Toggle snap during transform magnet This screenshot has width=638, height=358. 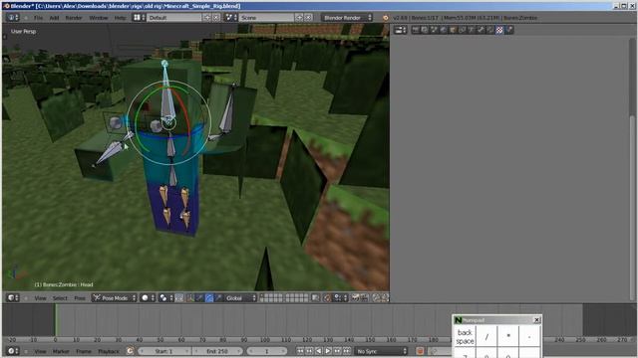327,298
